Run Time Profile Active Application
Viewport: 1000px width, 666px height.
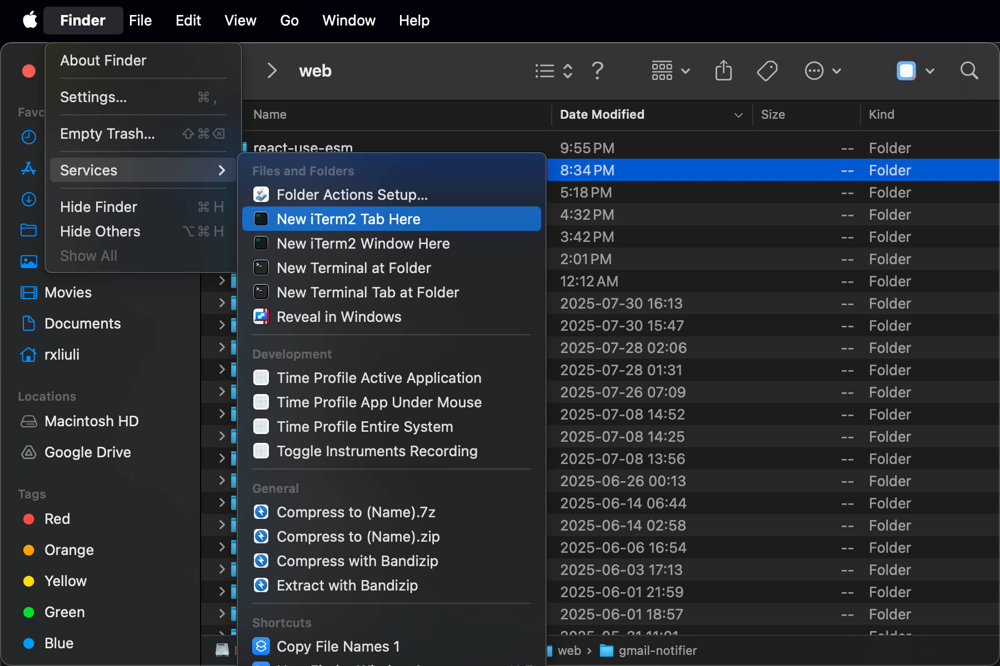coord(392,378)
